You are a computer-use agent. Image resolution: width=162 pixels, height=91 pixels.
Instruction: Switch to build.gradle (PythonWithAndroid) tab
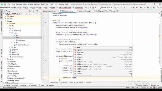point(107,11)
